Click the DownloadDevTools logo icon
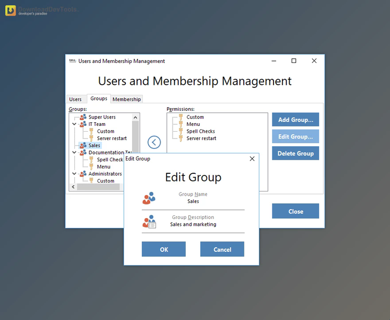The width and height of the screenshot is (390, 320). coord(10,11)
